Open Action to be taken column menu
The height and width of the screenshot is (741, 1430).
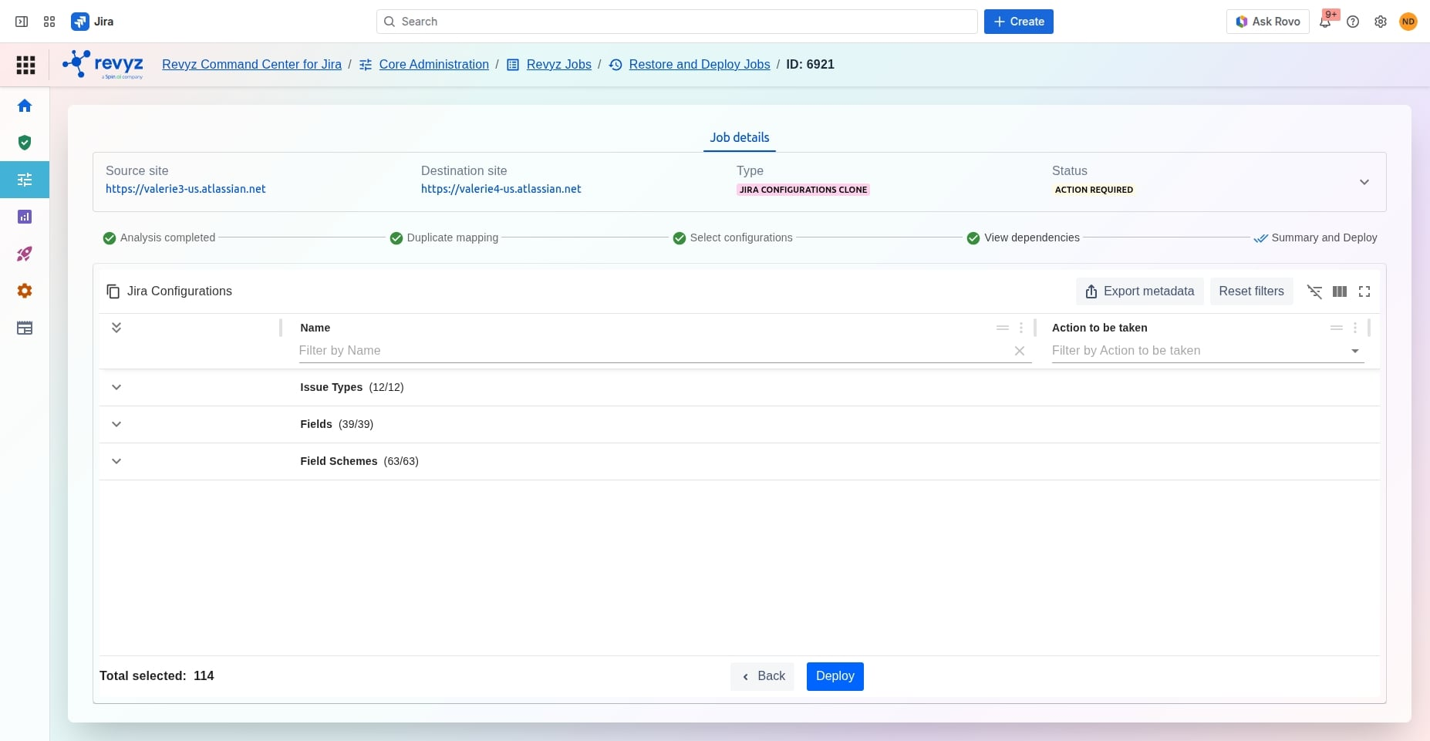[1355, 328]
